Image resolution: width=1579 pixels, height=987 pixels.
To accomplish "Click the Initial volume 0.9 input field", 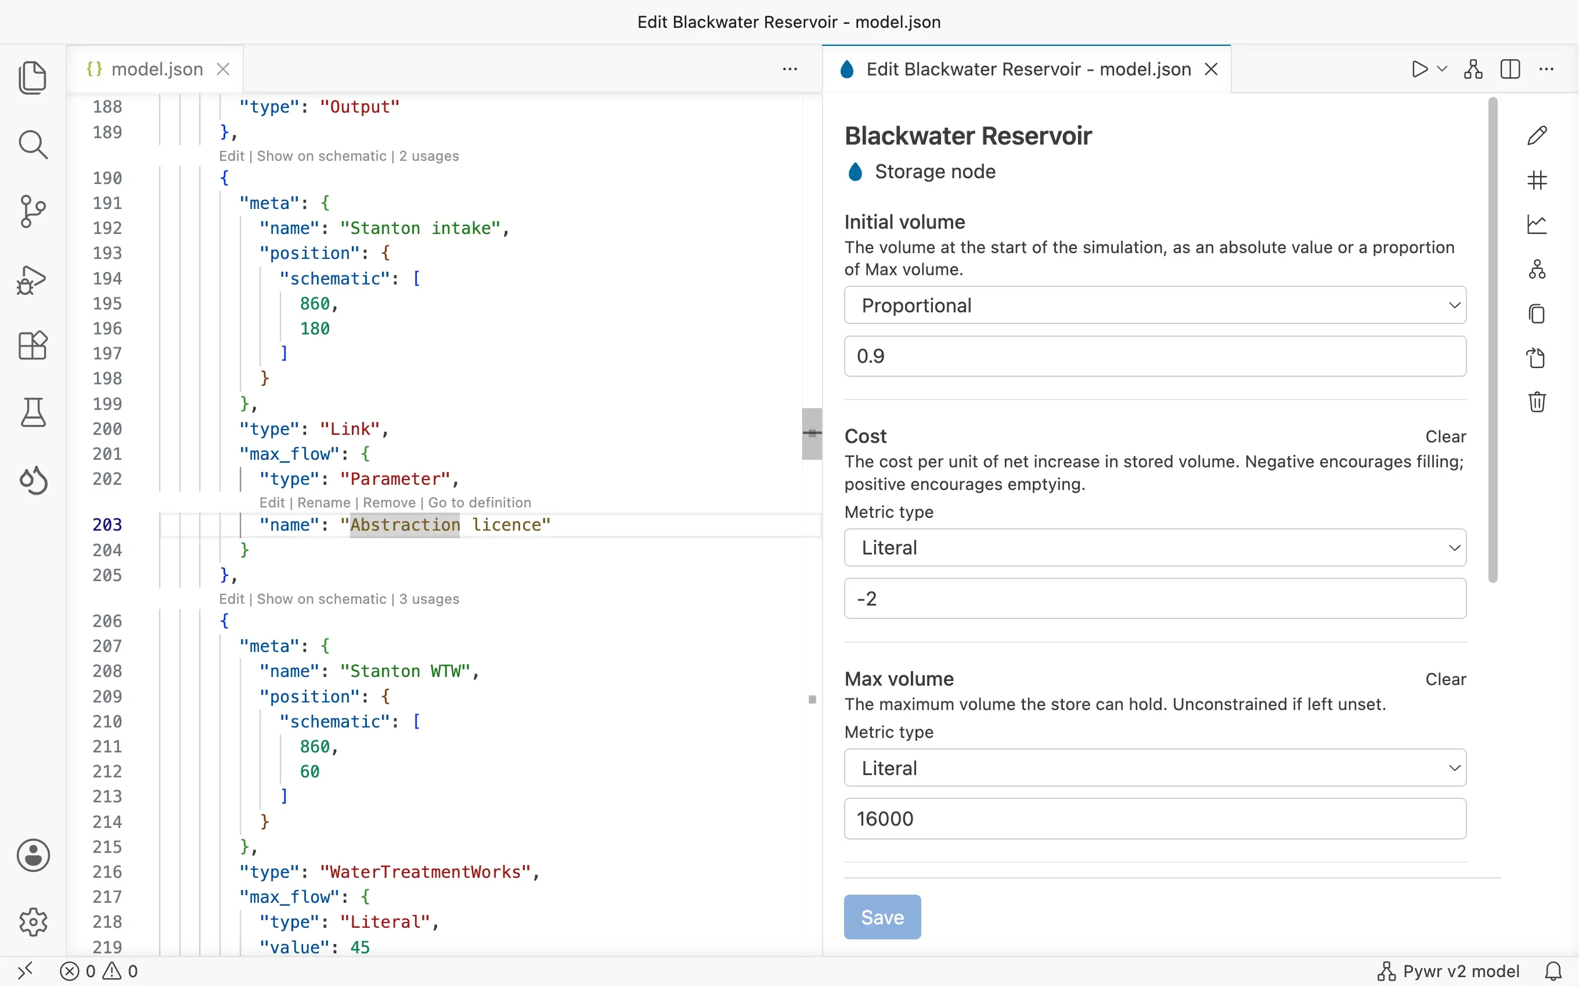I will [x=1155, y=356].
